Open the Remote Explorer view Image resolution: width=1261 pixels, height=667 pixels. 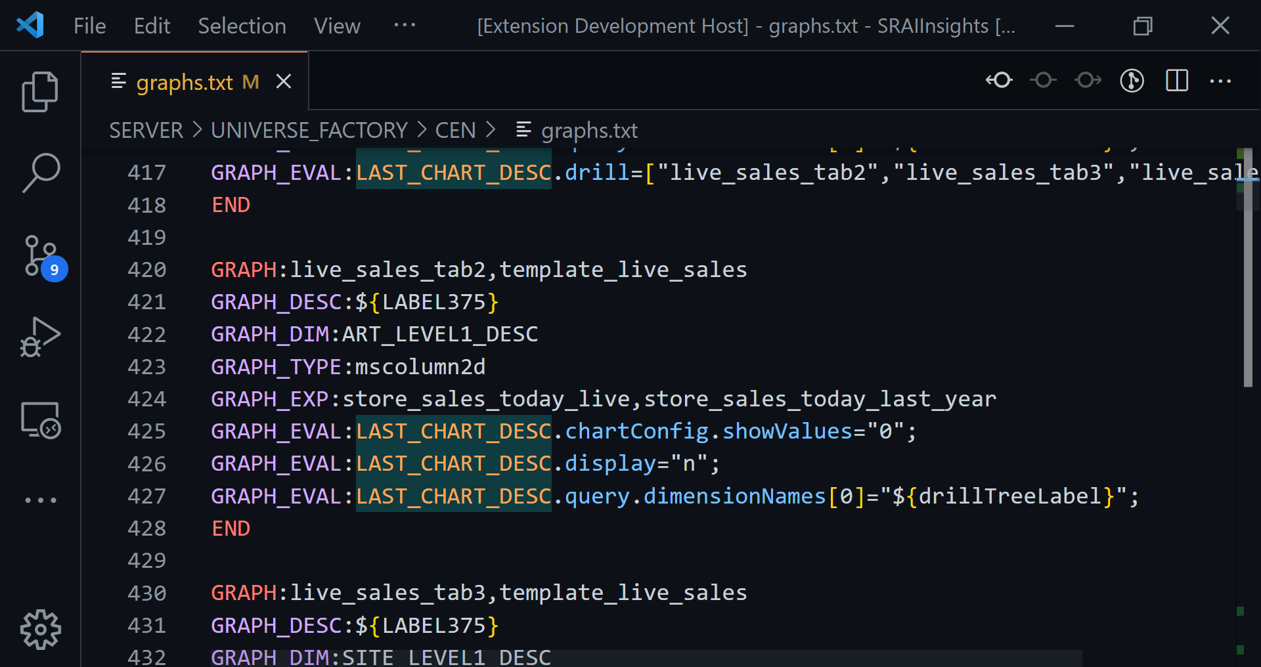[x=40, y=420]
